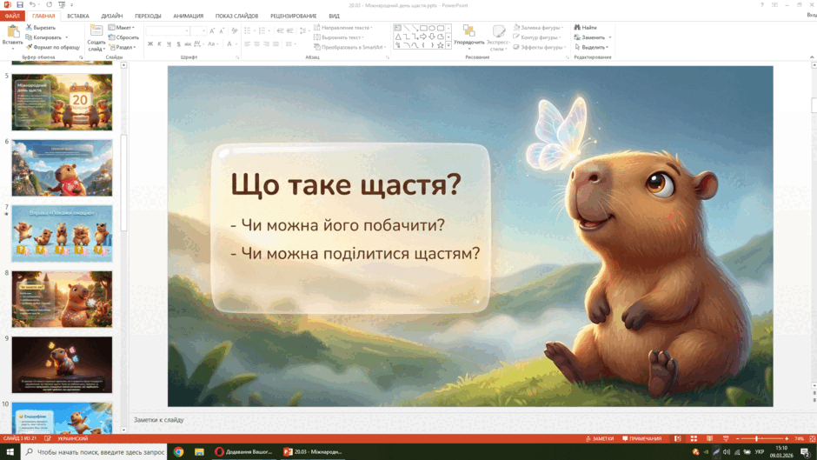Image resolution: width=817 pixels, height=460 pixels.
Task: Open the РЕЦЕНЗИРОВАНИЕ tab
Action: [294, 17]
